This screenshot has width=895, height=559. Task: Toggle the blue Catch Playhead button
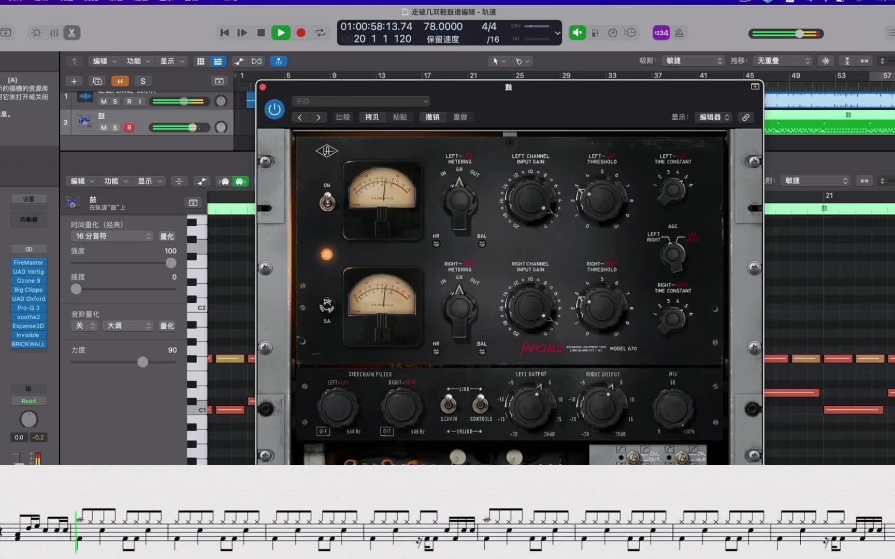click(279, 61)
